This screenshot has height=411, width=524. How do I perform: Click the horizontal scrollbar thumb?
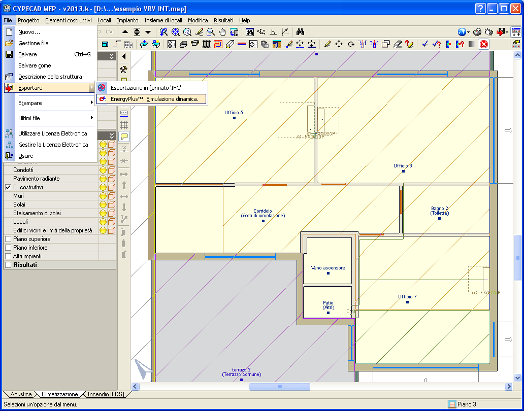[x=280, y=386]
